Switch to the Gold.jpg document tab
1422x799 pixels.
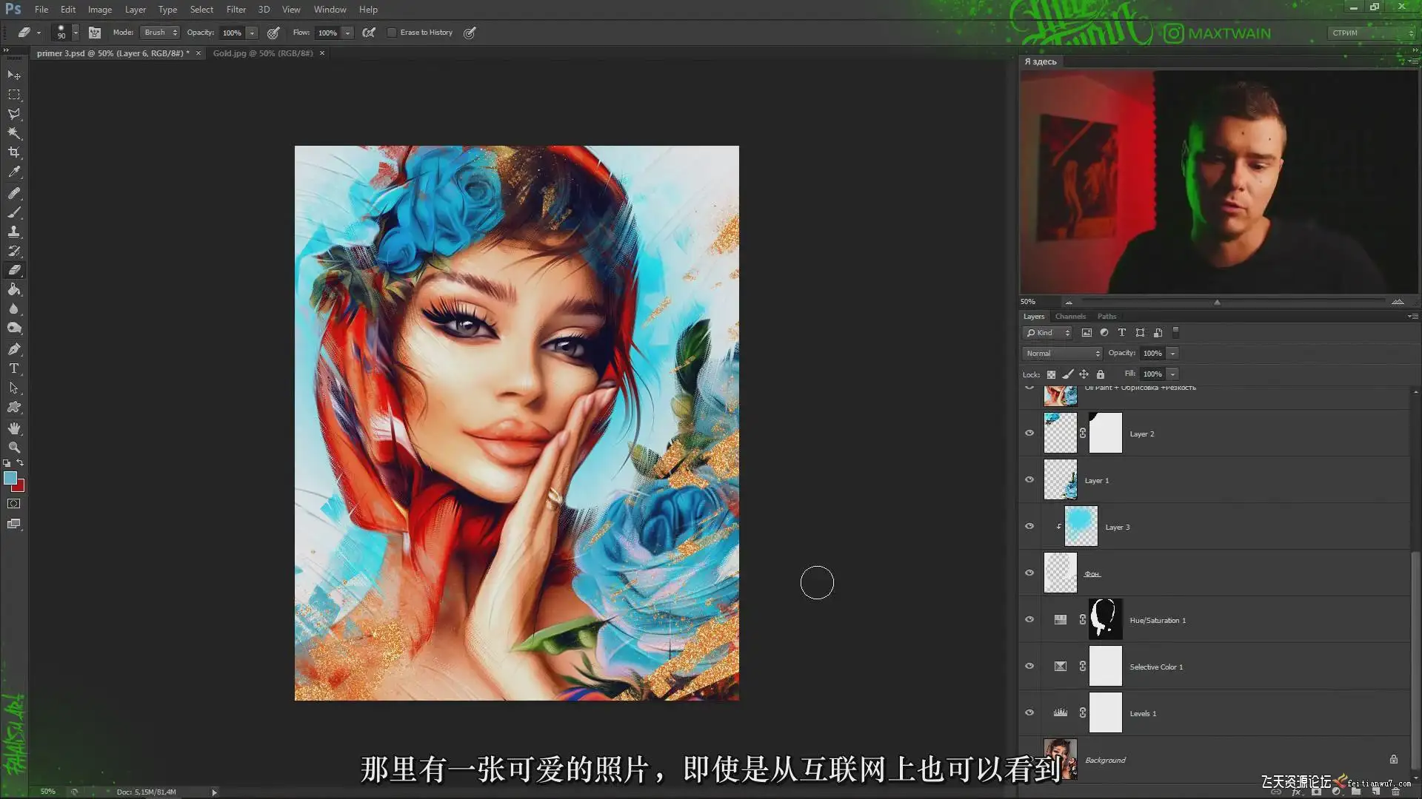tap(262, 53)
